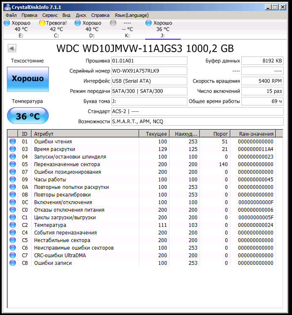Open the Файл menu
The width and height of the screenshot is (292, 315).
(11, 15)
